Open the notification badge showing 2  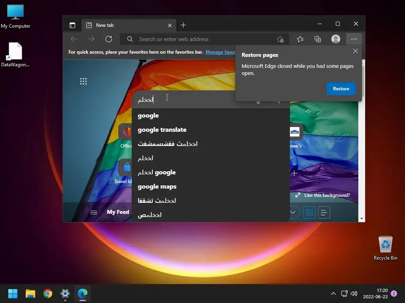394,294
